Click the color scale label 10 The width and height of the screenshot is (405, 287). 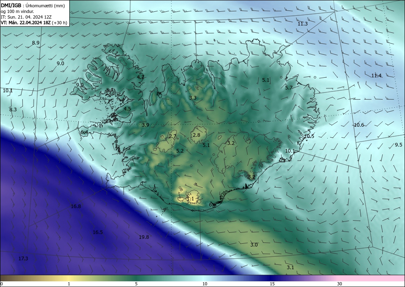[x=205, y=284]
